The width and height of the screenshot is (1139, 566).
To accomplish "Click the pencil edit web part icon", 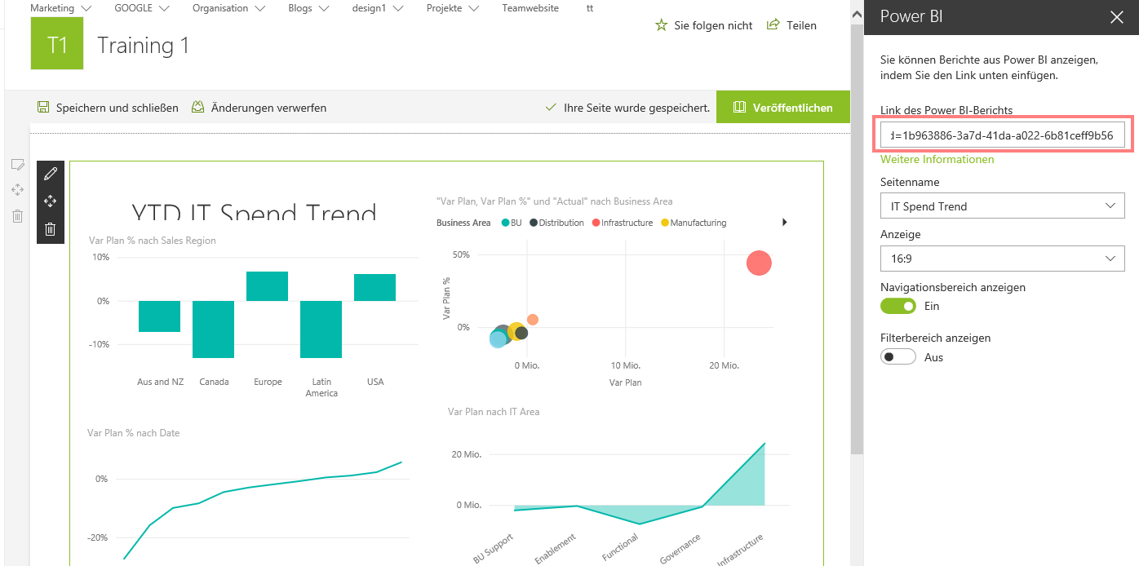I will 50,174.
